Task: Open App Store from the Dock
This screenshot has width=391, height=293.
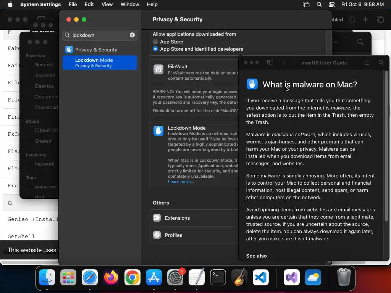Action: tap(154, 277)
